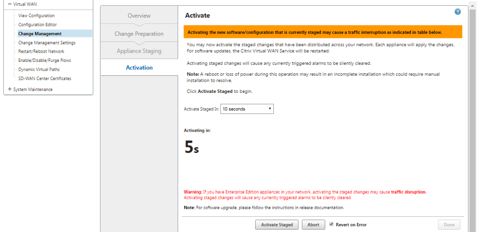Screen dimensions: 478x232
Task: Click the Done button
Action: pos(449,225)
